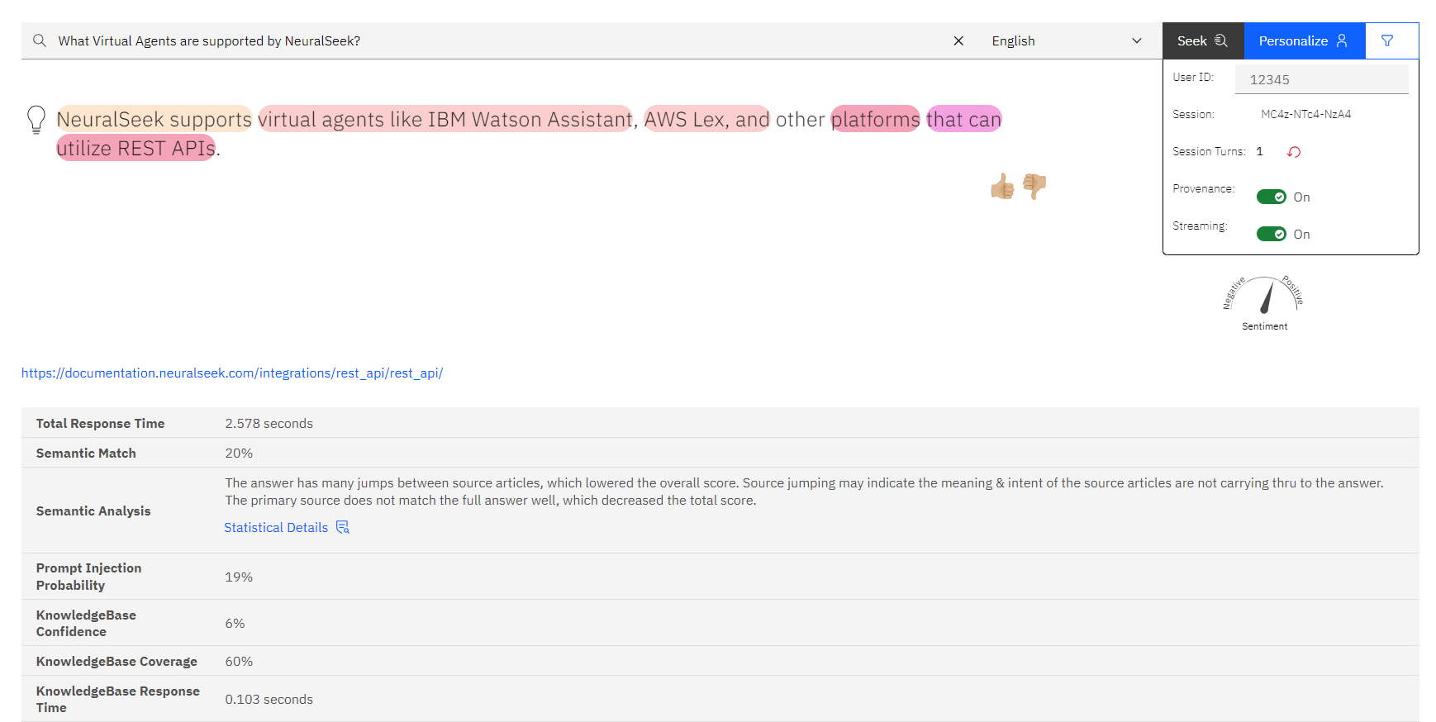Click the filter funnel icon
The image size is (1436, 722).
(x=1387, y=40)
